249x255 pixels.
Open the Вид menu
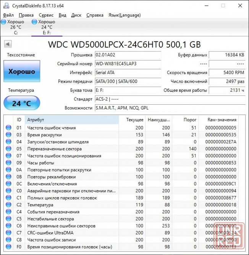[62, 15]
